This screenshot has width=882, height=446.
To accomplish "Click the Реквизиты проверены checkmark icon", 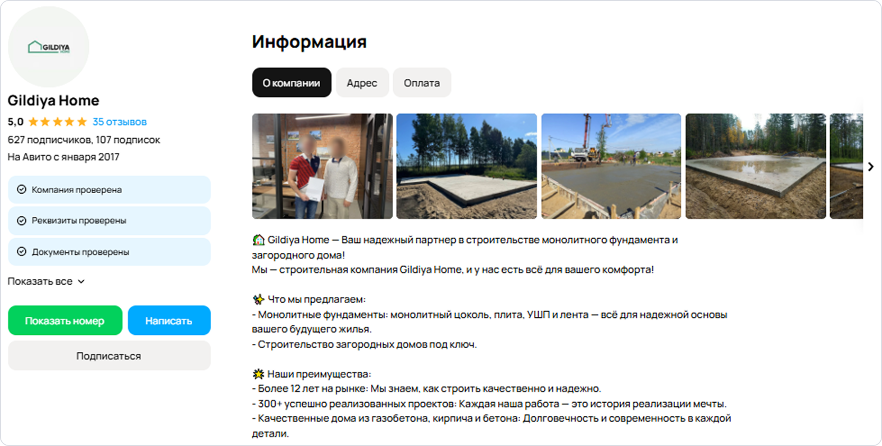I will 21,221.
